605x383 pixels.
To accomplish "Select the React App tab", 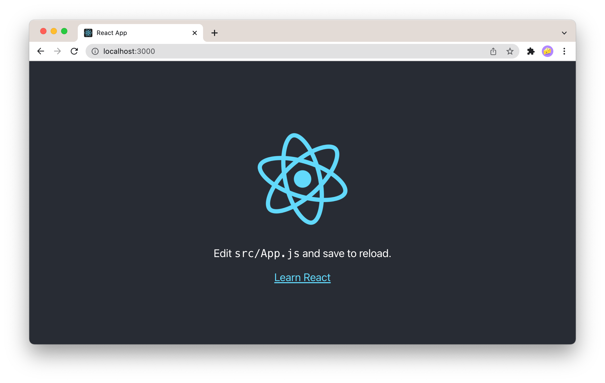I will (140, 33).
